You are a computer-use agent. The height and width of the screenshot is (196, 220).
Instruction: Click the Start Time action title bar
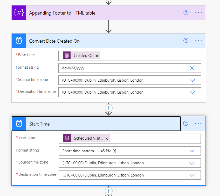[x=104, y=124]
